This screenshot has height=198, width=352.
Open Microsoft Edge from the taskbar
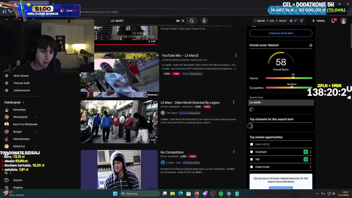click(180, 194)
